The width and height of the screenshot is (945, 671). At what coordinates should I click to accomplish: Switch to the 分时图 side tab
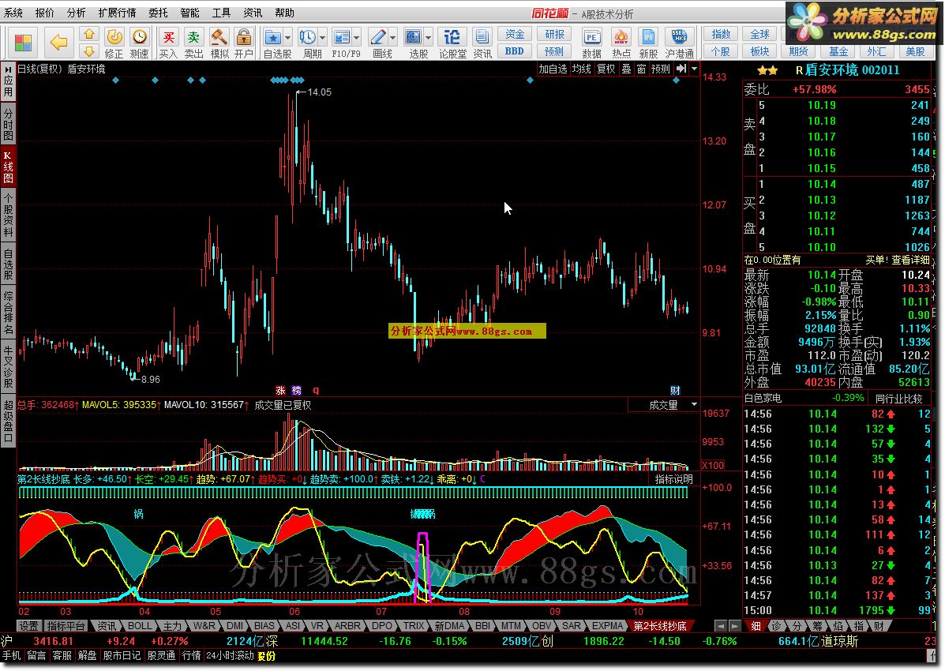[8, 124]
